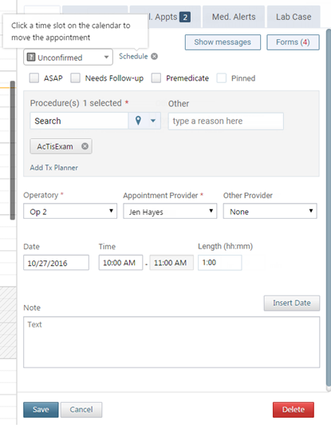This screenshot has height=425, width=331.
Task: Tick the Pinned checkbox
Action: coord(222,78)
